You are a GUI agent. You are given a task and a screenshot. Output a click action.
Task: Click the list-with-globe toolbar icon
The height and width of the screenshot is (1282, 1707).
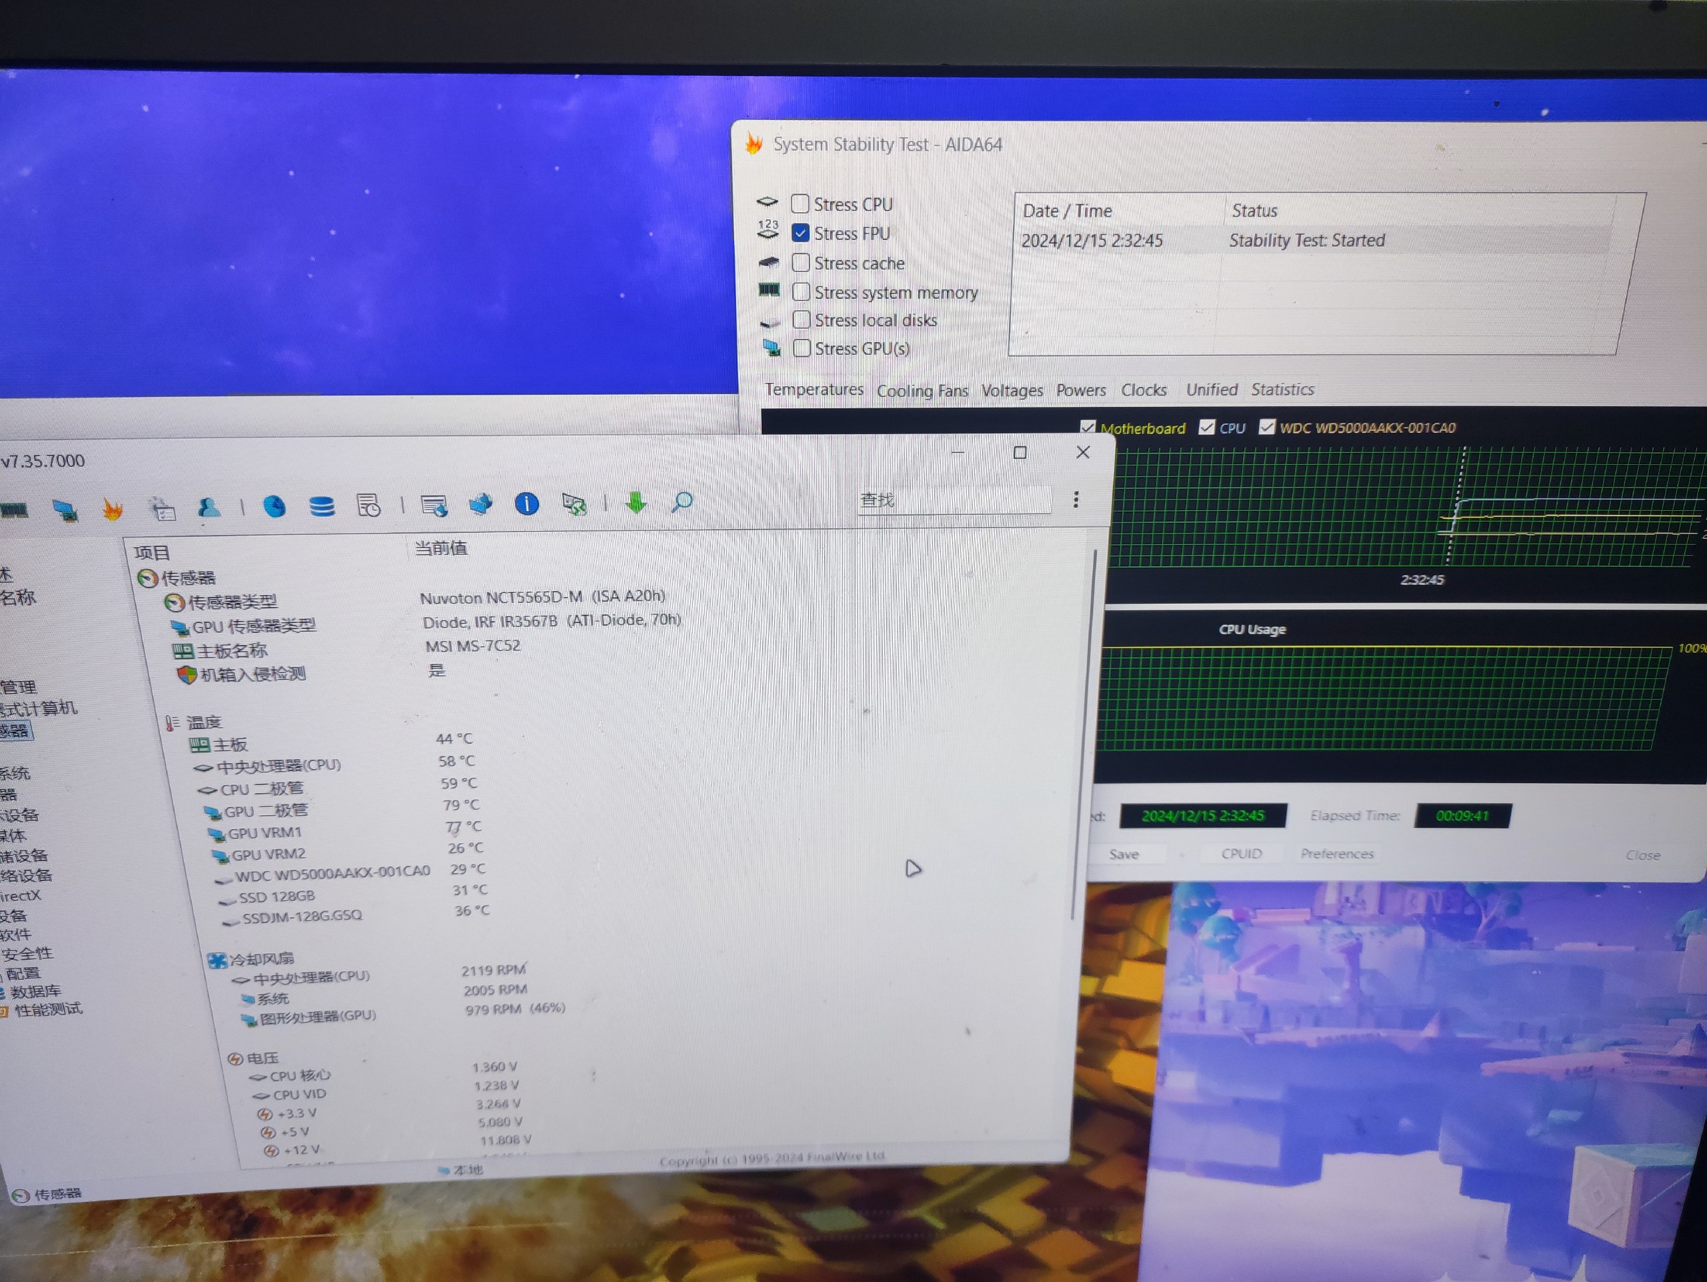point(433,506)
